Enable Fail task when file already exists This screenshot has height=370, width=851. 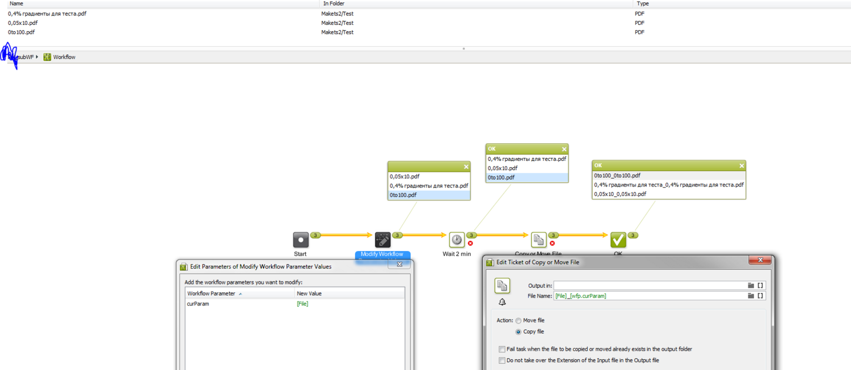pyautogui.click(x=502, y=350)
